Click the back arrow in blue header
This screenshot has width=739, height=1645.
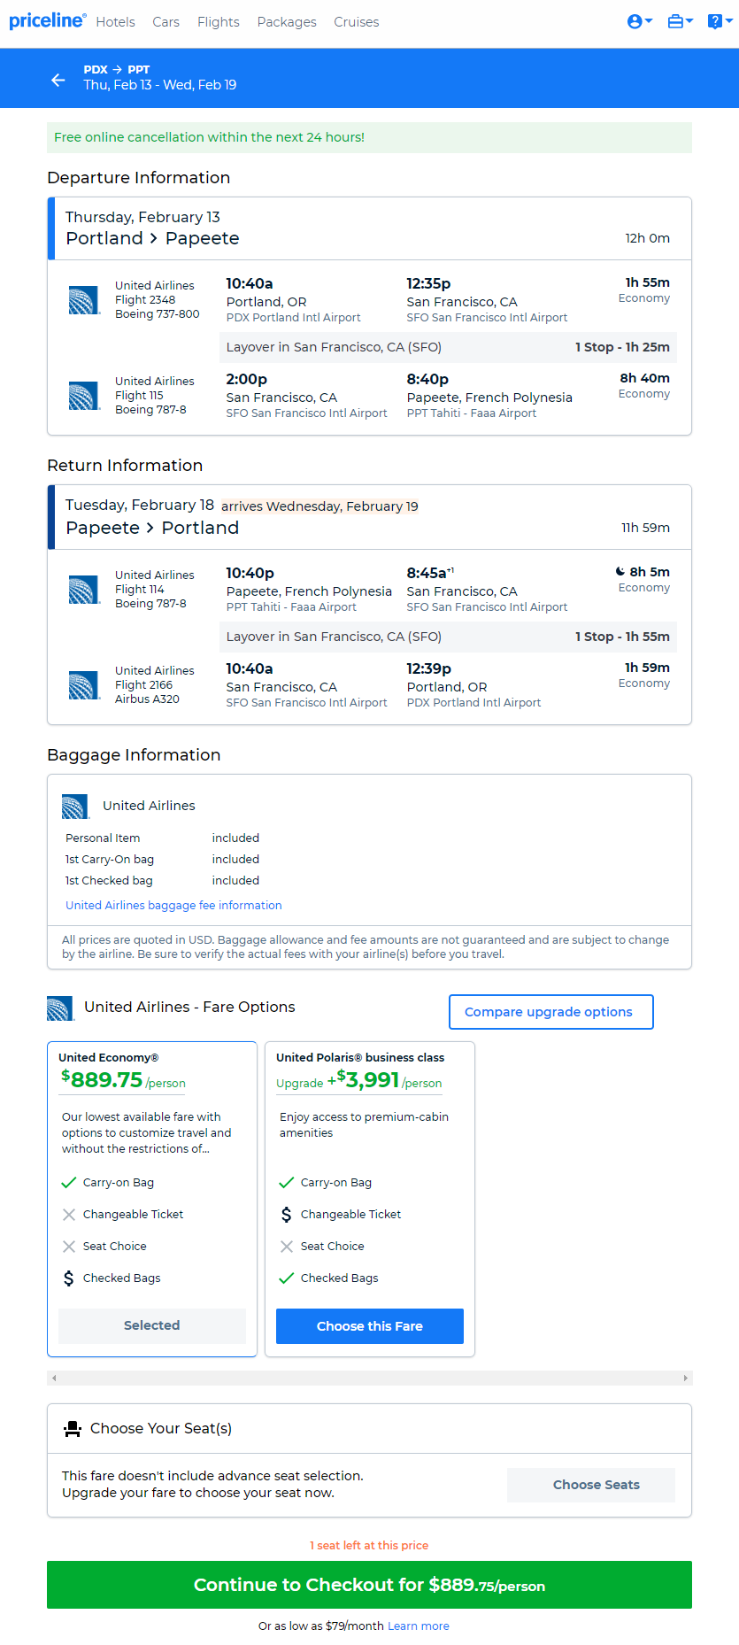(58, 80)
